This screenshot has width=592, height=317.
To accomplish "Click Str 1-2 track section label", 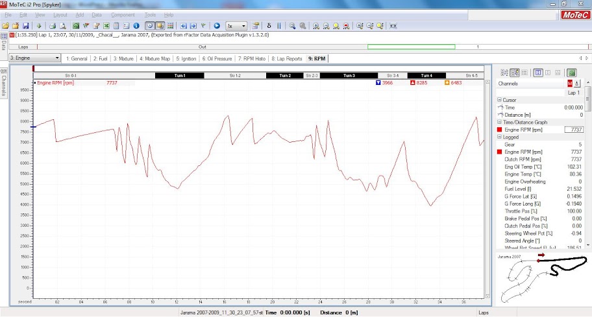I will 235,75.
